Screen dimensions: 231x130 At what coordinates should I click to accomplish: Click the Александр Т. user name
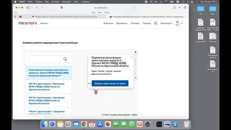(166, 23)
